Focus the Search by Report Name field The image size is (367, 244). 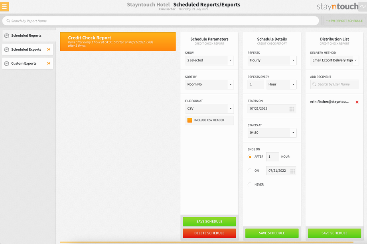160,21
